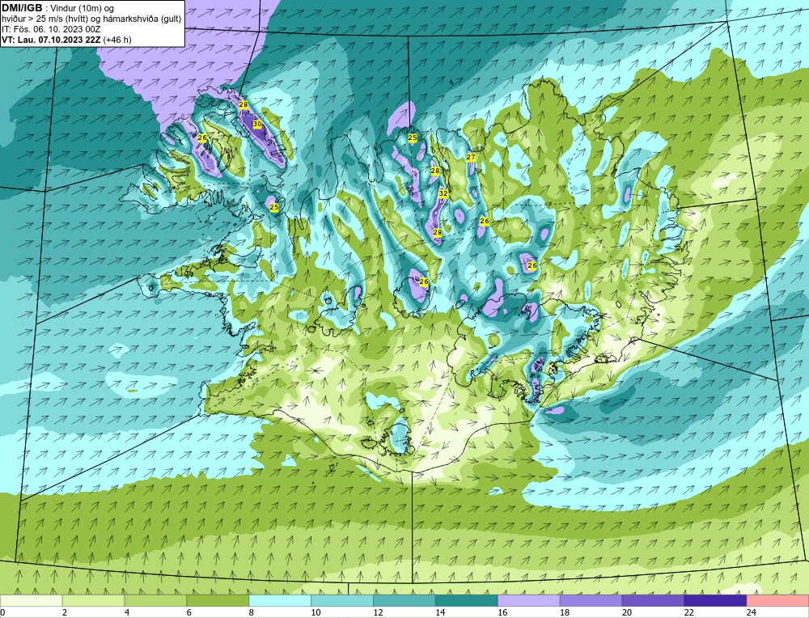Screen dimensions: 809x618
Task: Click the pink above-24 legend swatch
Action: pos(777,600)
